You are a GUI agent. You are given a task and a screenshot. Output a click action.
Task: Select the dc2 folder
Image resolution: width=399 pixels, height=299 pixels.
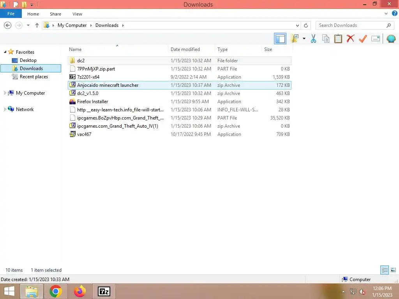click(x=180, y=60)
